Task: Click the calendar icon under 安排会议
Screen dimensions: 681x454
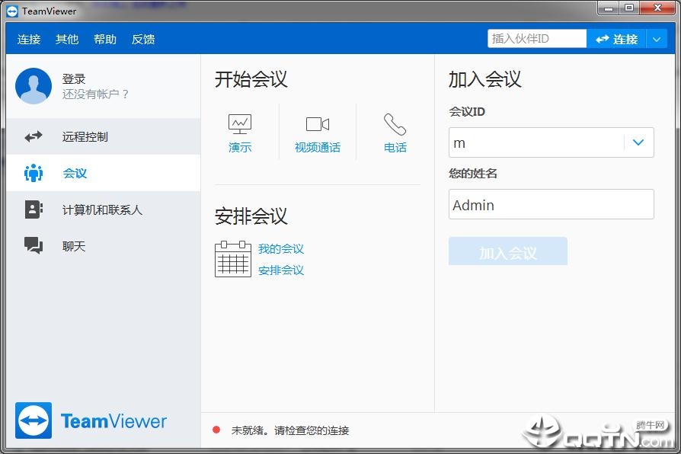Action: [233, 259]
